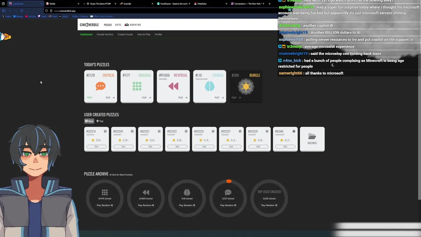Switch to the Globle browser tab
The width and height of the screenshot is (421, 237).
point(62,4)
